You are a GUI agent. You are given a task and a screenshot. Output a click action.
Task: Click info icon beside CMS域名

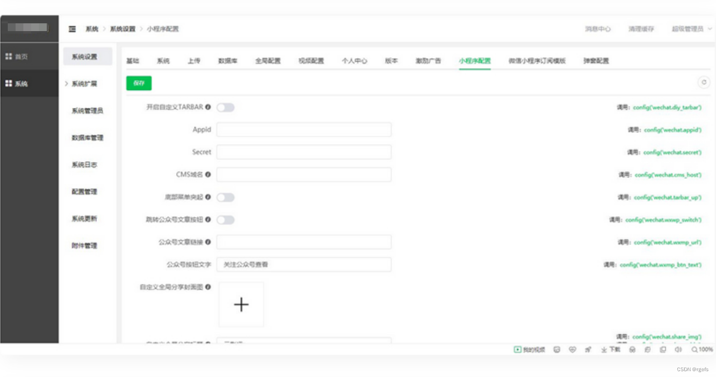click(x=208, y=174)
